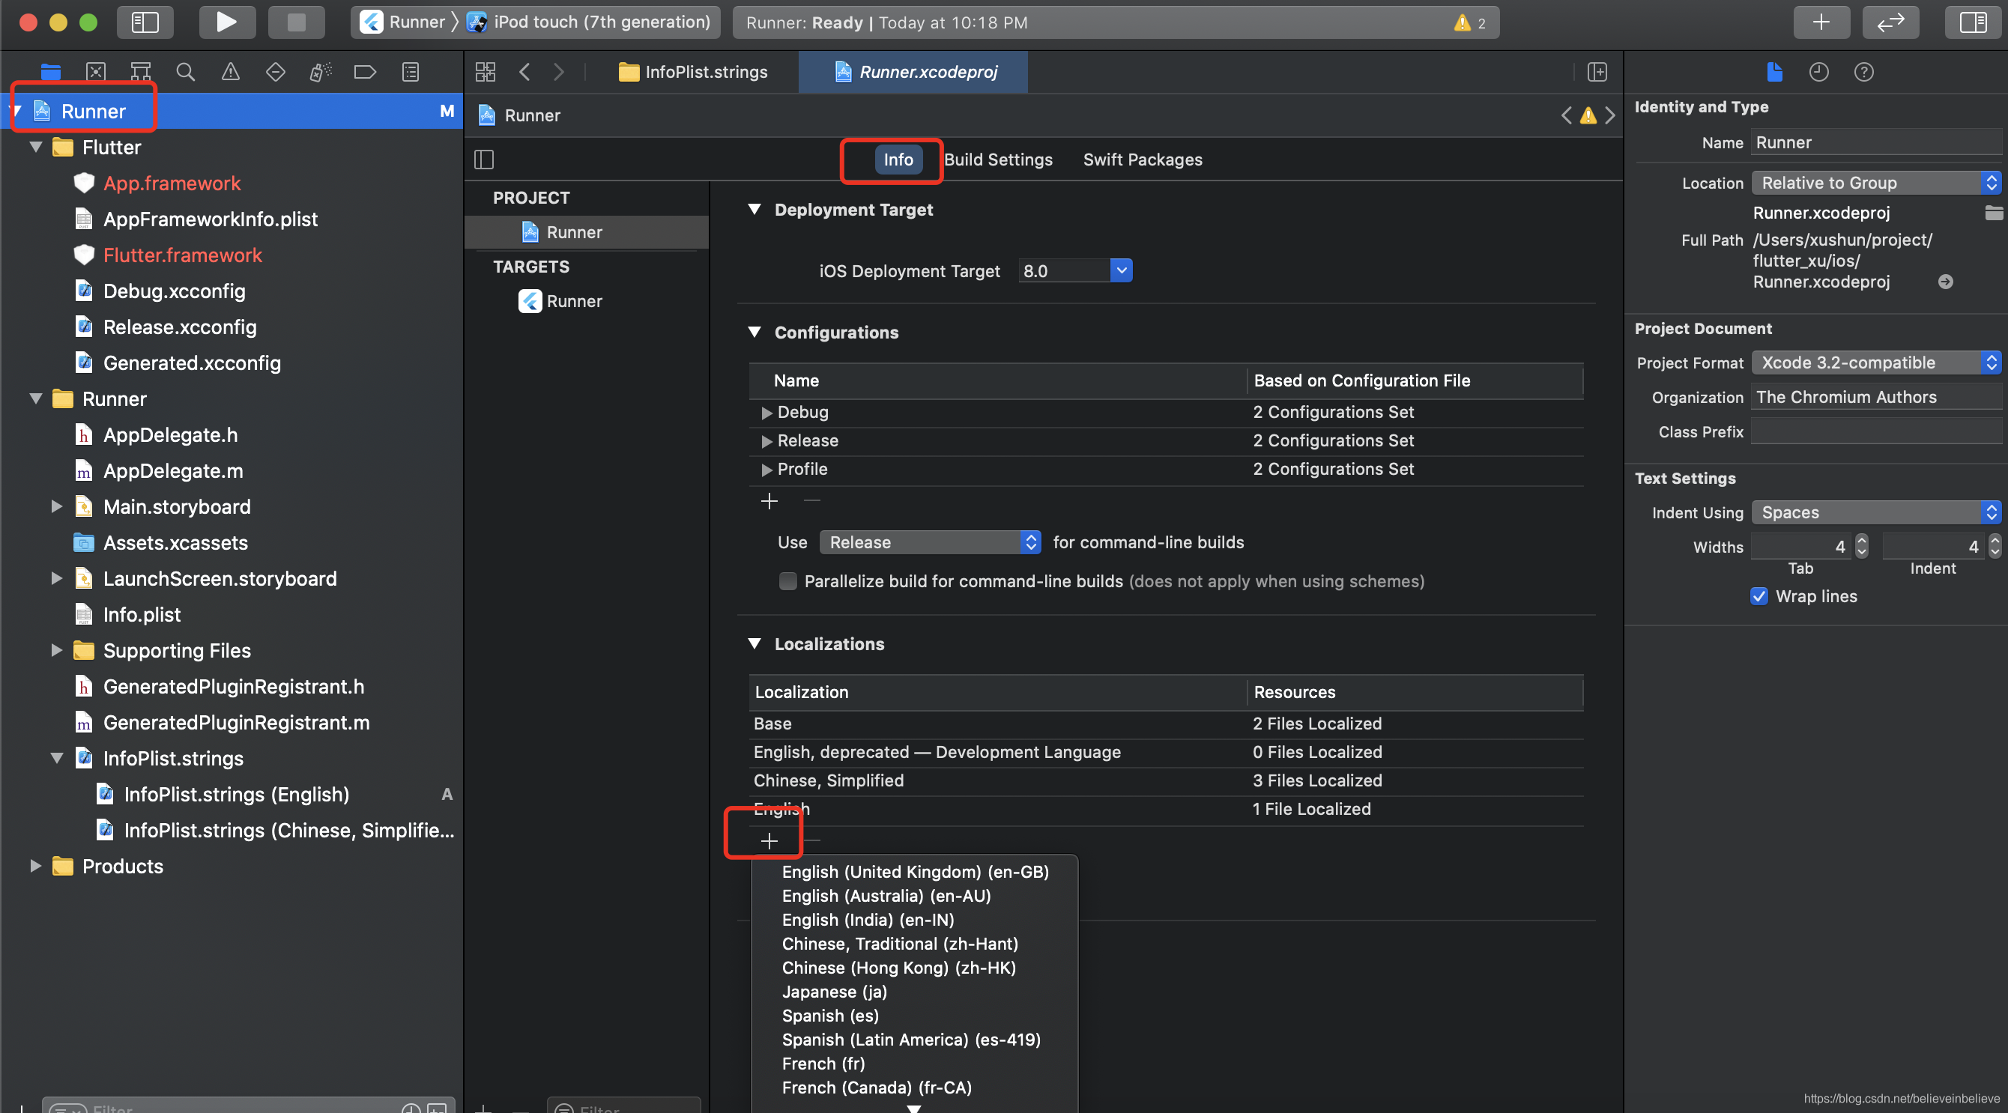Open the Find navigator magnifier icon
The height and width of the screenshot is (1113, 2008).
[186, 72]
